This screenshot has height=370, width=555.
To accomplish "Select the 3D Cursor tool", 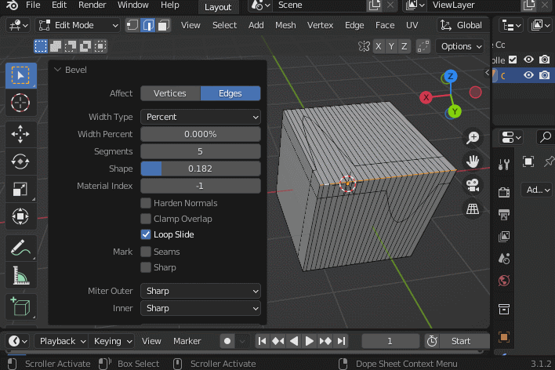I will [x=20, y=103].
